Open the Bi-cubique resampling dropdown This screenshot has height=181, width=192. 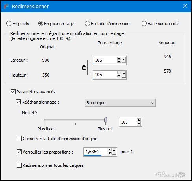[x=120, y=103]
